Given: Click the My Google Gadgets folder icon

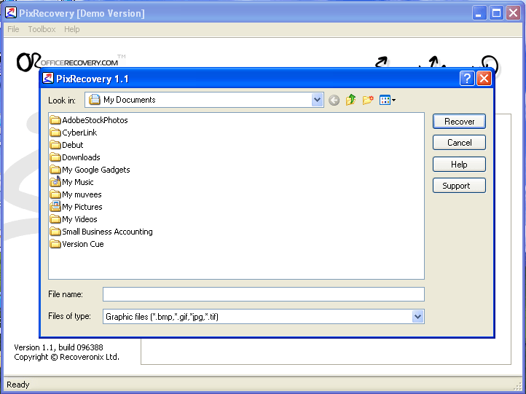Looking at the screenshot, I should click(55, 170).
